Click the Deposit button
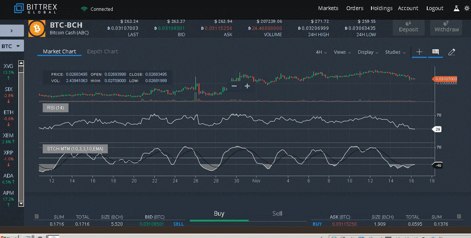The width and height of the screenshot is (471, 238). (x=408, y=27)
